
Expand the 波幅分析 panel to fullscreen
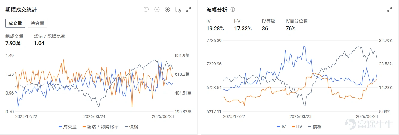[x=390, y=10]
